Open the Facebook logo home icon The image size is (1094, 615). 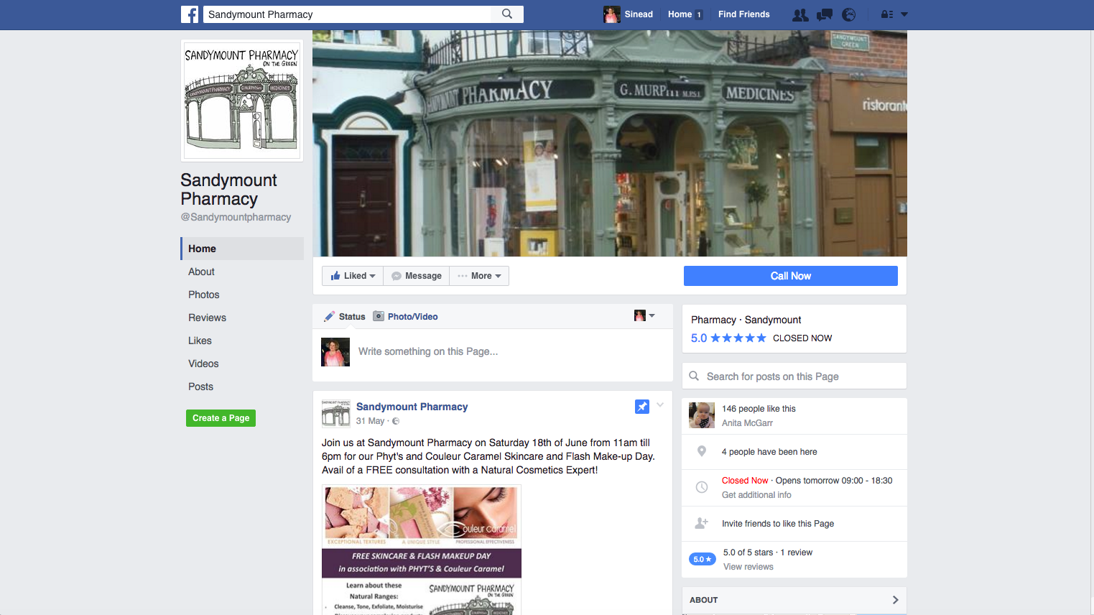190,14
